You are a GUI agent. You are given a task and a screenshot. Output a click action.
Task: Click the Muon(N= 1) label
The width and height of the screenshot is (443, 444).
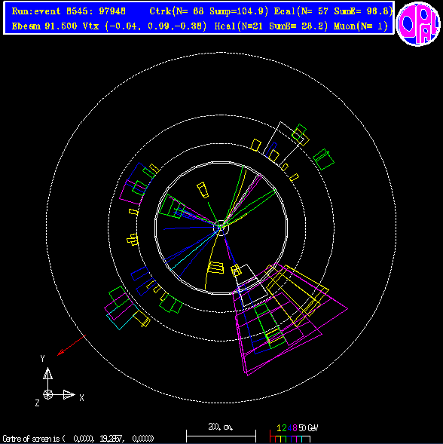pos(360,26)
